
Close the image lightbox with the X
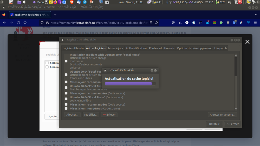tap(247, 42)
